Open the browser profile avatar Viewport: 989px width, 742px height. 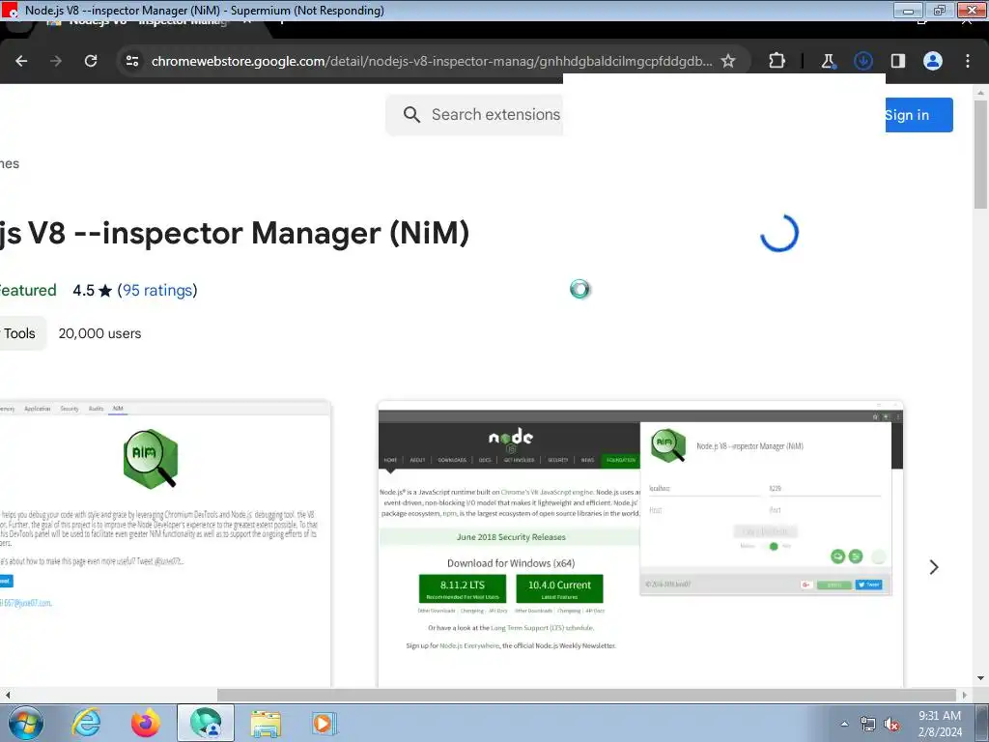[933, 61]
